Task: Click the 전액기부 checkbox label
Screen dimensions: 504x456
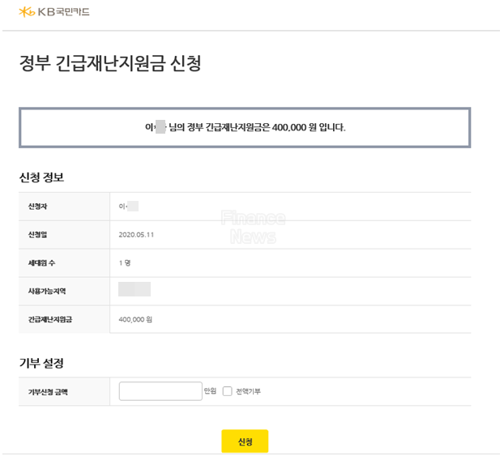Action: coord(248,391)
